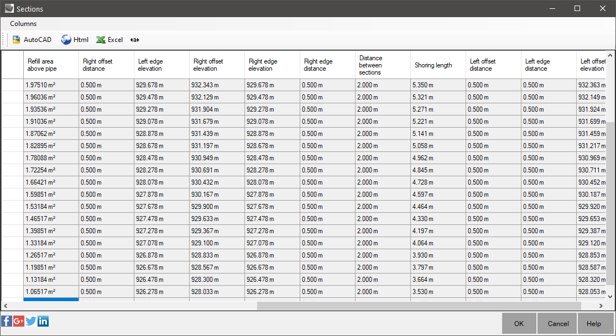Viewport: 616px width, 336px height.
Task: Click the scroll up arrow
Action: pyautogui.click(x=610, y=55)
